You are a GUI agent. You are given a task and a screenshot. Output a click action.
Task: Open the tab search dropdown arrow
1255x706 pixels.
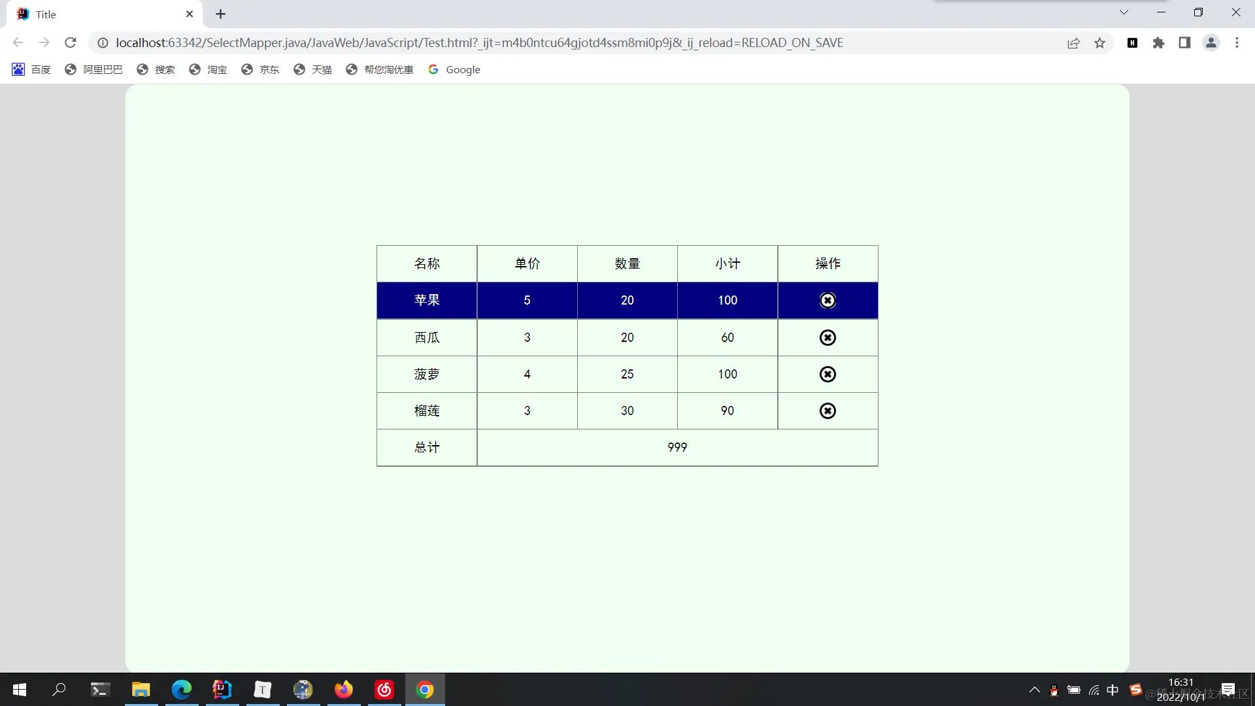[x=1124, y=12]
